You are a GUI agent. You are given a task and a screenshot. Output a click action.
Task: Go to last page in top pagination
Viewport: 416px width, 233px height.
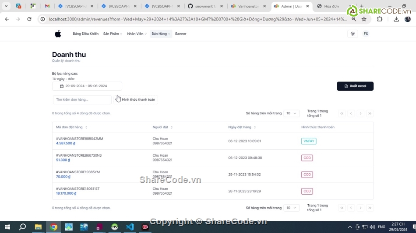[x=370, y=113]
